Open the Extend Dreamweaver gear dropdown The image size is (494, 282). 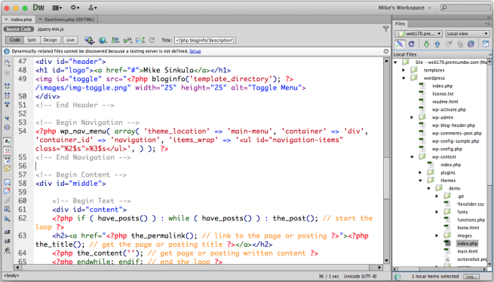(x=75, y=8)
